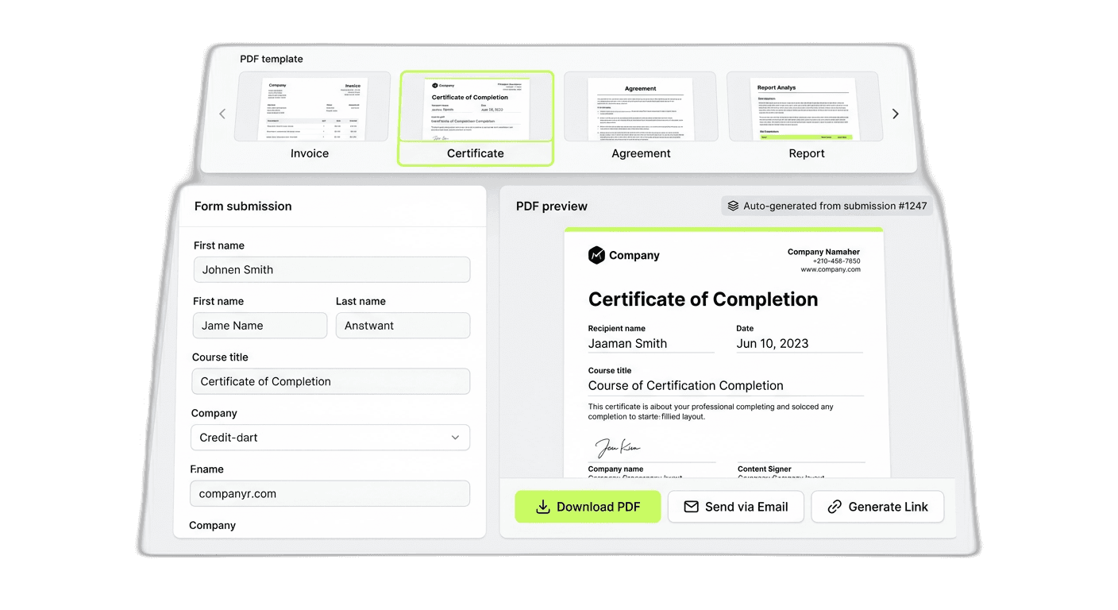This screenshot has height=610, width=1118.
Task: Click the download icon on Download PDF button
Action: (x=543, y=506)
